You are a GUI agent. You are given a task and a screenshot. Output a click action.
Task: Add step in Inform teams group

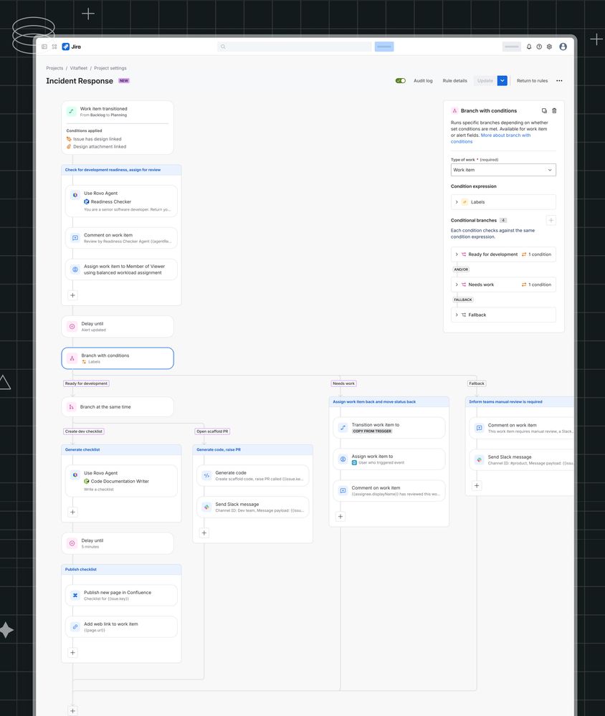click(x=477, y=486)
